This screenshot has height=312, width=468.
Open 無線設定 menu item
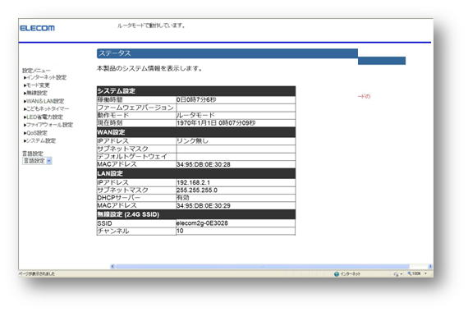tap(36, 93)
